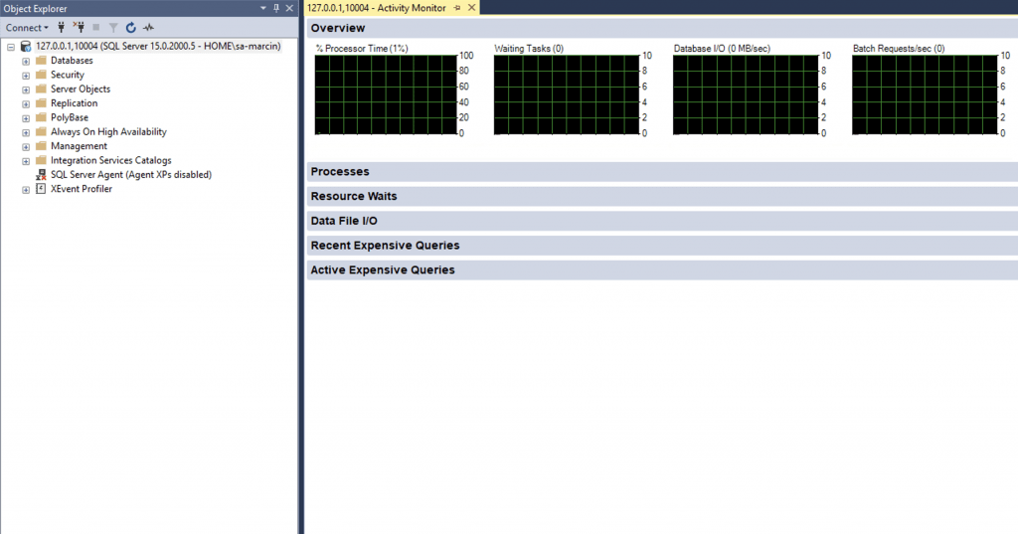Expand Integration Services Catalogs node
Image resolution: width=1018 pixels, height=534 pixels.
click(26, 161)
